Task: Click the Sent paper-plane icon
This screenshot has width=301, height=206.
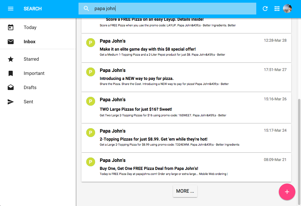Action: pos(11,102)
